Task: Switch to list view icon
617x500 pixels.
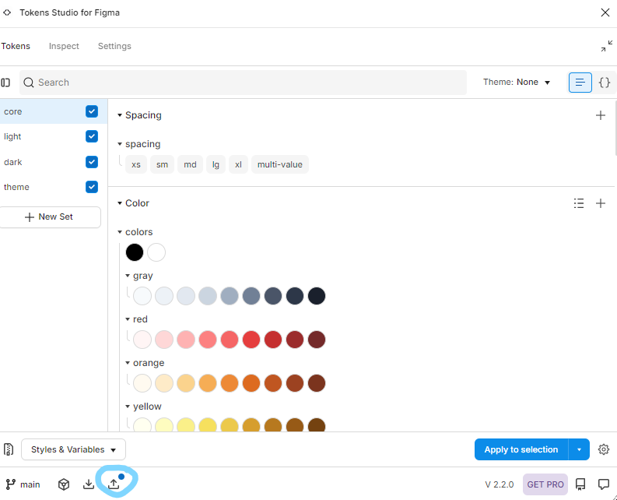Action: (x=580, y=83)
